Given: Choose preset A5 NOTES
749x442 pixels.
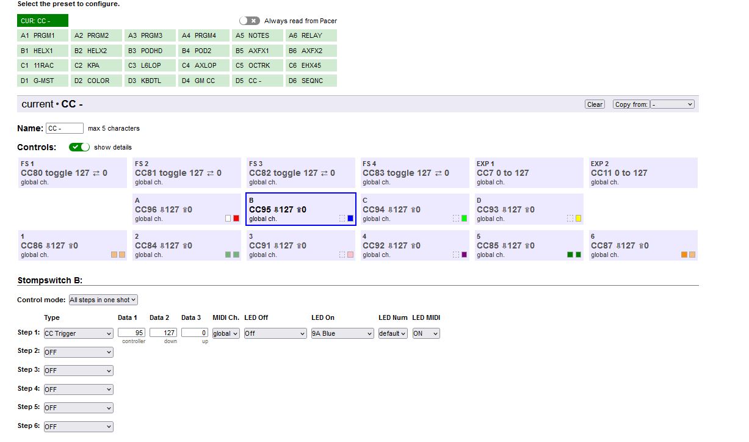Looking at the screenshot, I should [258, 35].
